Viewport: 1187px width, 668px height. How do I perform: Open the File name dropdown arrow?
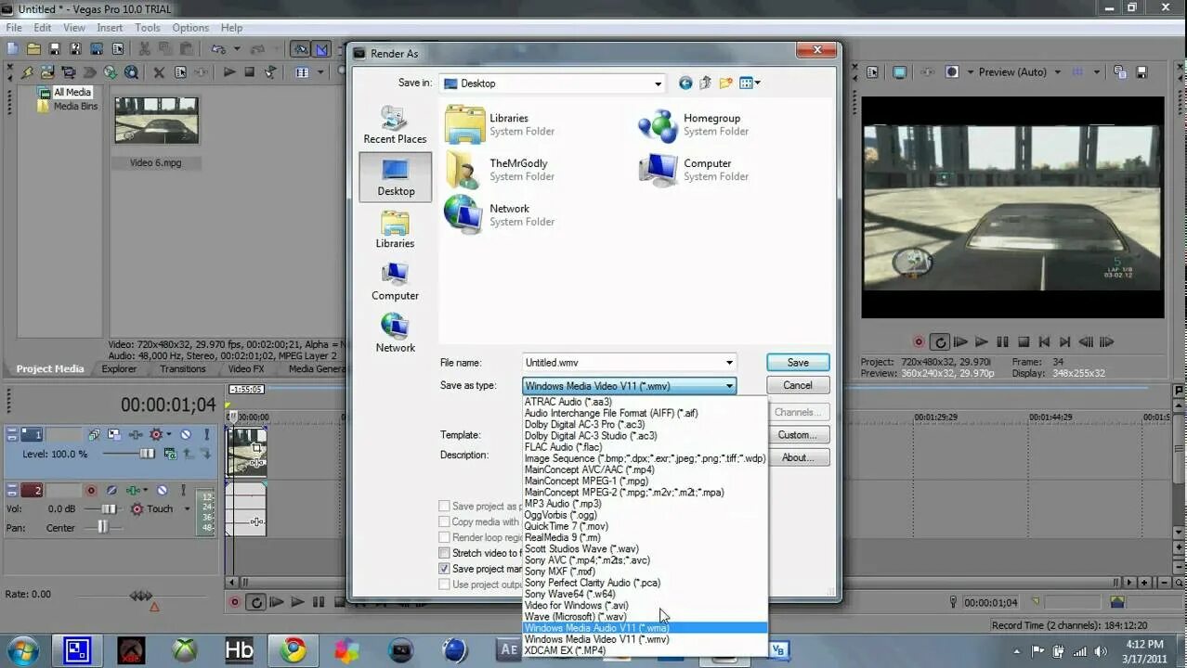point(729,363)
